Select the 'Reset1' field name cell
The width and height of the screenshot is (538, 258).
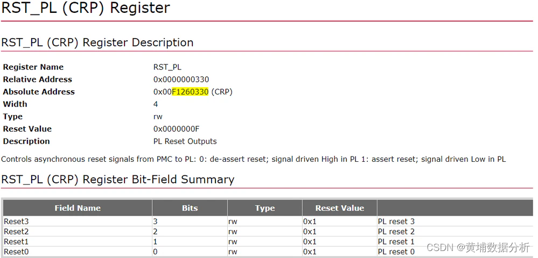(x=78, y=241)
